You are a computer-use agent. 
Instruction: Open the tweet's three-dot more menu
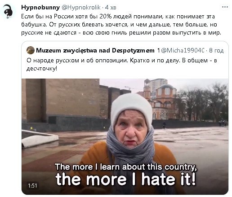click(225, 7)
